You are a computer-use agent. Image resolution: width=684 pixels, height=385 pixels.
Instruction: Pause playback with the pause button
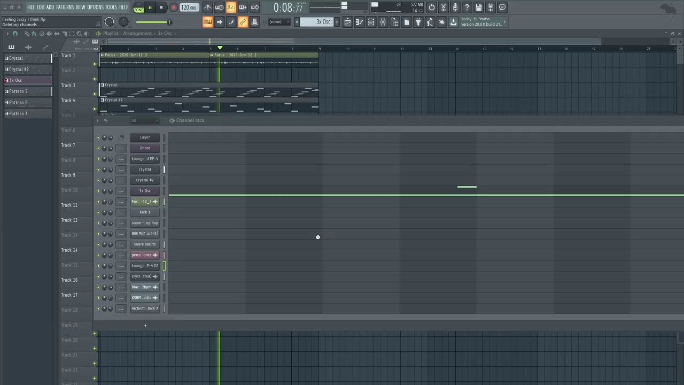tap(150, 7)
